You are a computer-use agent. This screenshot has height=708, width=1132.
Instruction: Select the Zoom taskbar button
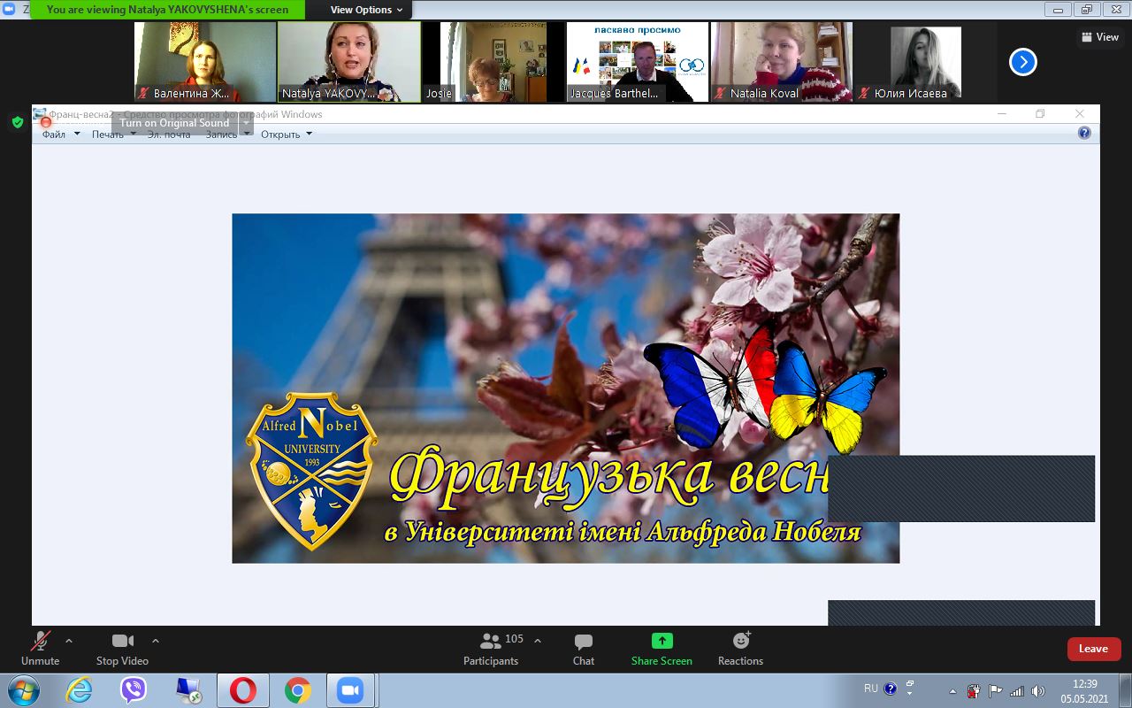pos(351,690)
